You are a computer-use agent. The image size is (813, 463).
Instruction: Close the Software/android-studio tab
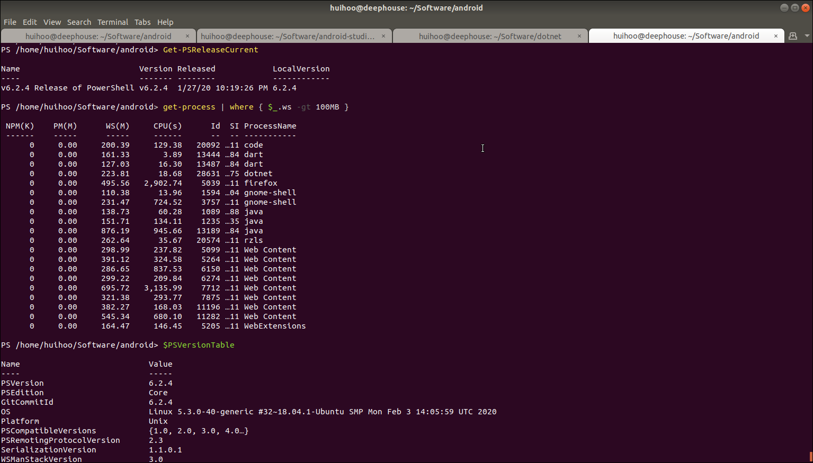(x=383, y=36)
